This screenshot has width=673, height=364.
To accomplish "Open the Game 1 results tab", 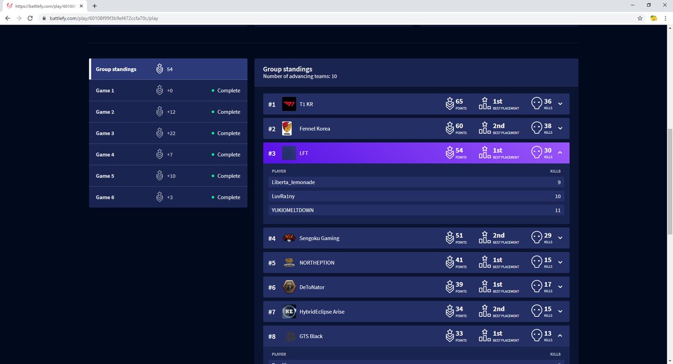I will point(168,91).
